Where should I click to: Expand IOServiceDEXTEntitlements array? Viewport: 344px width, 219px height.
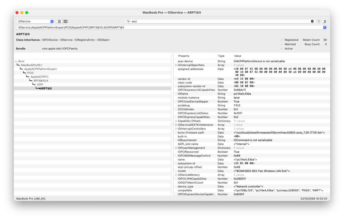[176, 125]
